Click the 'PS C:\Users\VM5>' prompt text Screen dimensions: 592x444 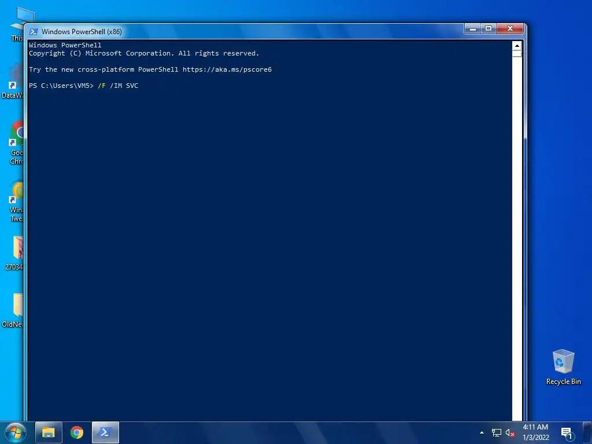pos(61,86)
